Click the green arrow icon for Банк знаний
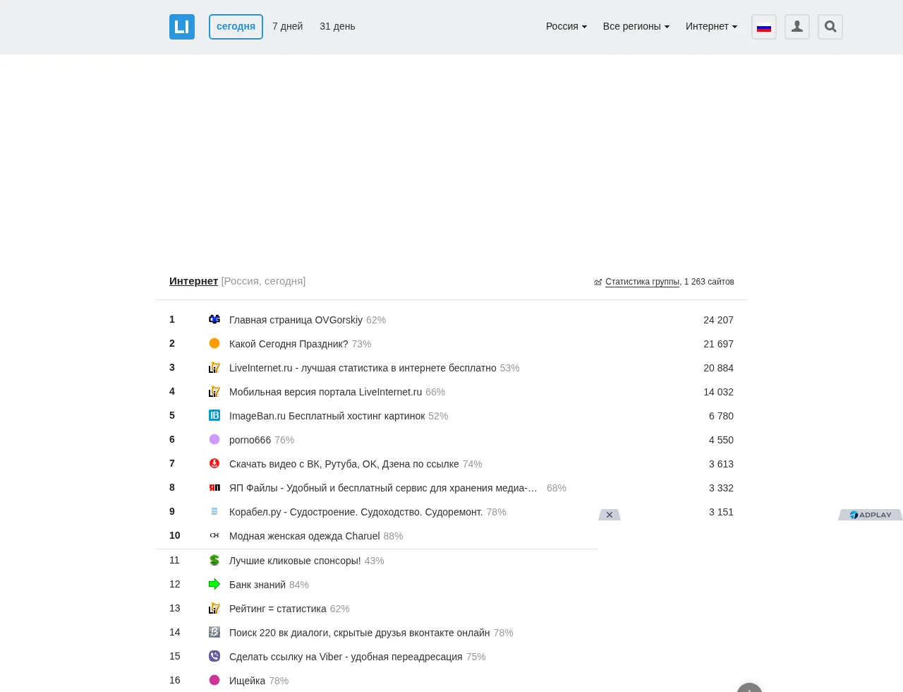 click(x=214, y=584)
